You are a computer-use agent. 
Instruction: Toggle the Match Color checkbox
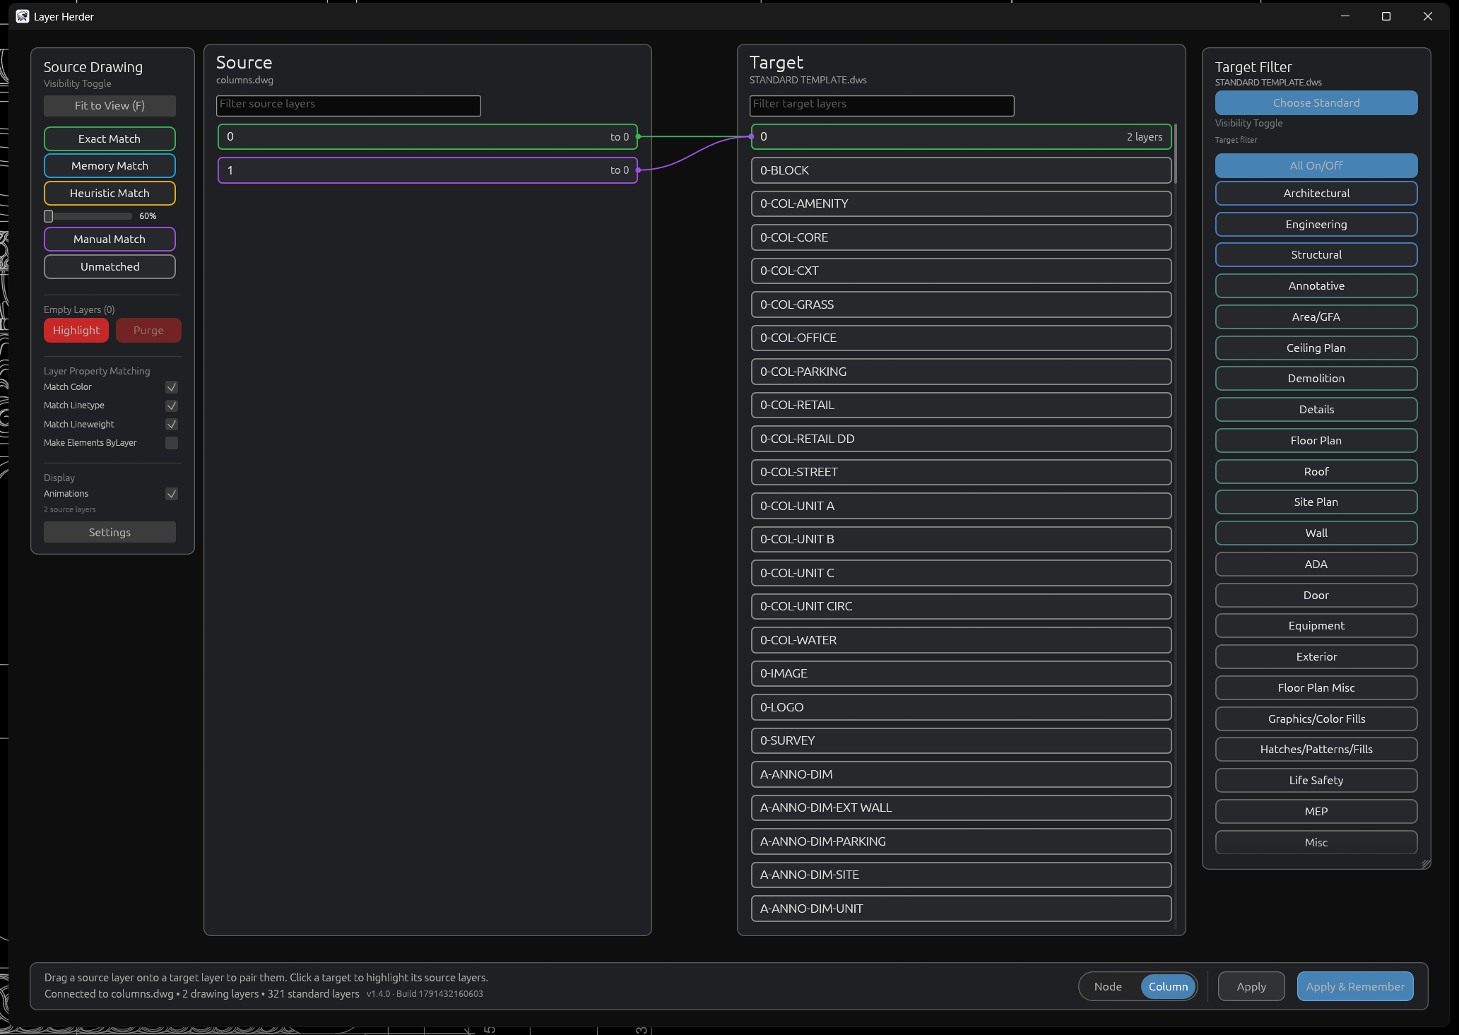[x=172, y=387]
